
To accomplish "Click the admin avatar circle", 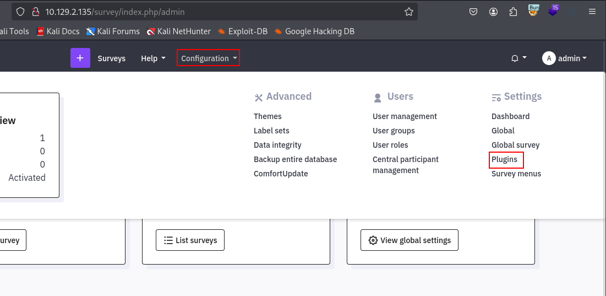I will pyautogui.click(x=549, y=58).
